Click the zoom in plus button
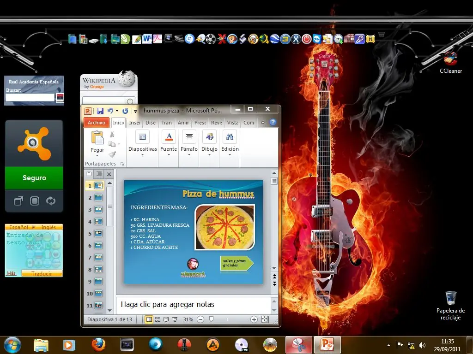Screen dimensions: 473x354 pos(254,319)
